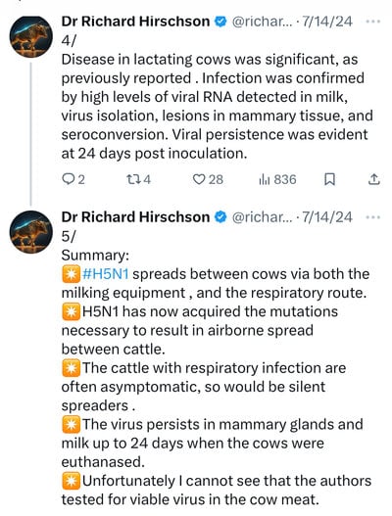This screenshot has height=516, width=392.
Task: Open more options on summary tweet
Action: (373, 217)
